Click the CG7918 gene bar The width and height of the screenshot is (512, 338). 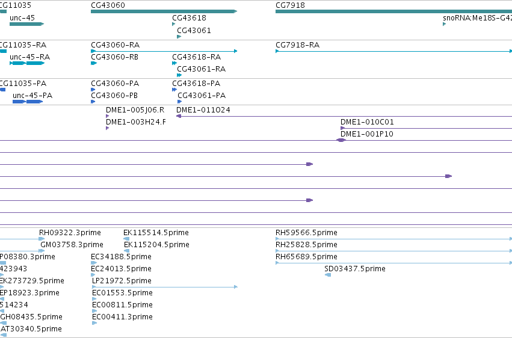coord(394,11)
